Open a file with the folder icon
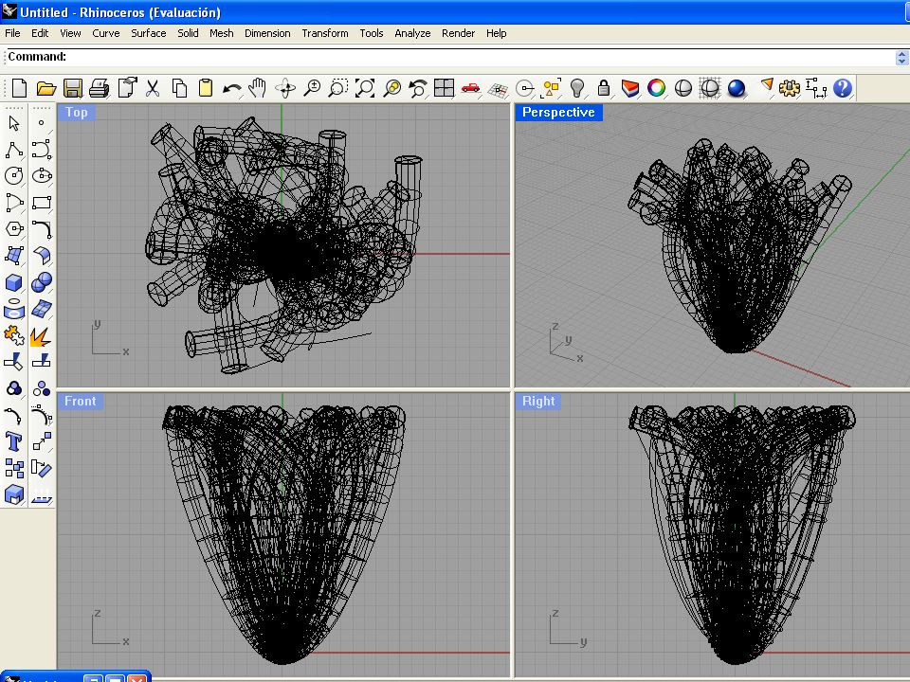 45,88
